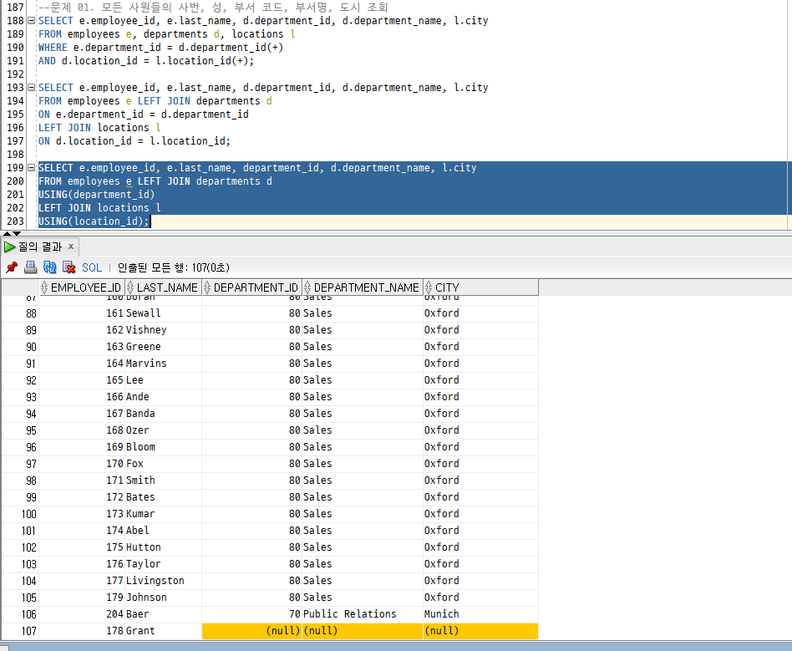Click the sort icon in the CITY header
Screen dimensions: 792x651
(429, 287)
